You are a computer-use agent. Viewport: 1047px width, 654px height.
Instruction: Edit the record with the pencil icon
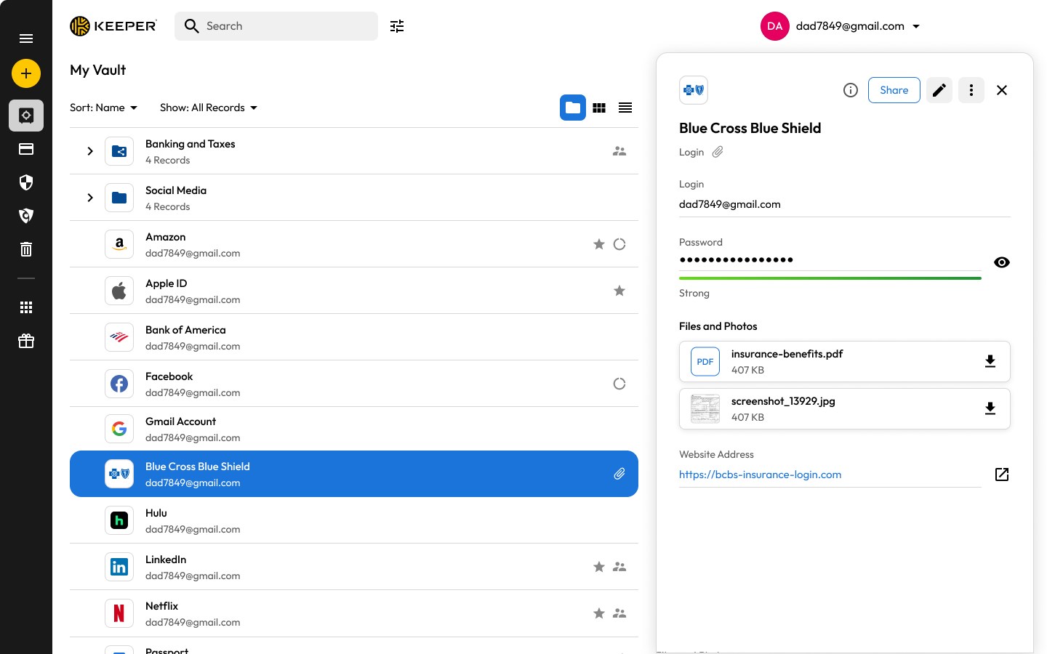[x=939, y=90]
